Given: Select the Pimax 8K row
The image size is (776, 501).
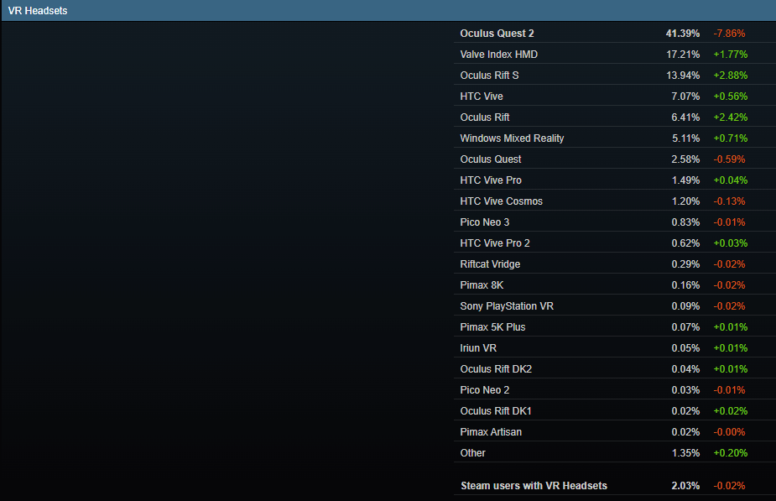Looking at the screenshot, I should pos(615,285).
